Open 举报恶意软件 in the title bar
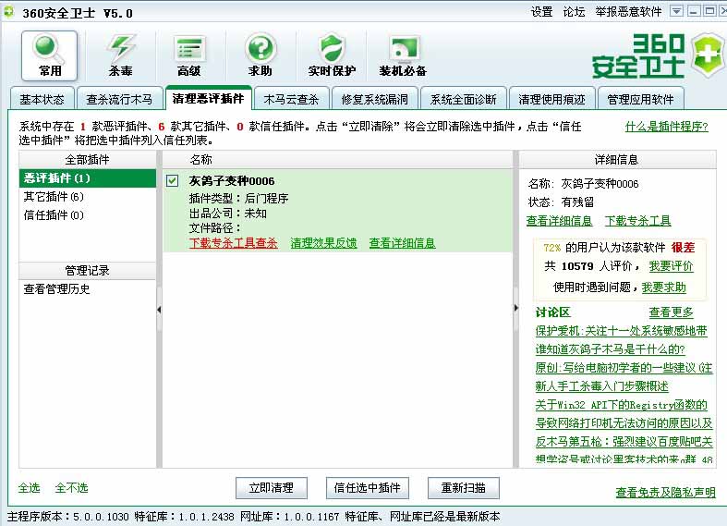 pos(629,12)
